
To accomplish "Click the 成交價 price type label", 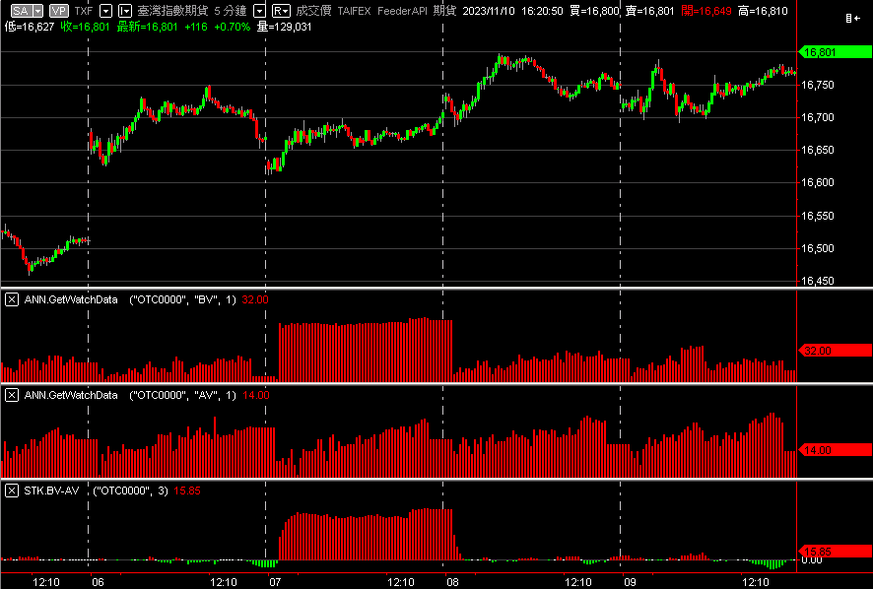I will [313, 11].
